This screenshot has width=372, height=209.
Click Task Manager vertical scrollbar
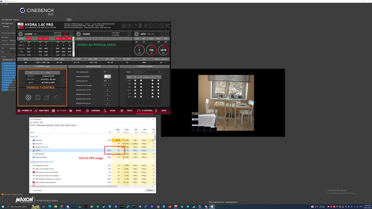coord(155,160)
